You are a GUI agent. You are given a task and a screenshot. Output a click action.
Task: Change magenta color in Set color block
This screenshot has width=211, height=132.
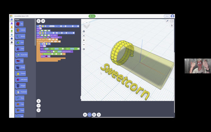pos(46,56)
